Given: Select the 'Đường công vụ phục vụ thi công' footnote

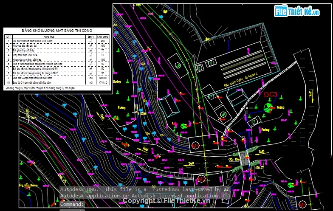Looking at the screenshot, I should click(40, 88).
